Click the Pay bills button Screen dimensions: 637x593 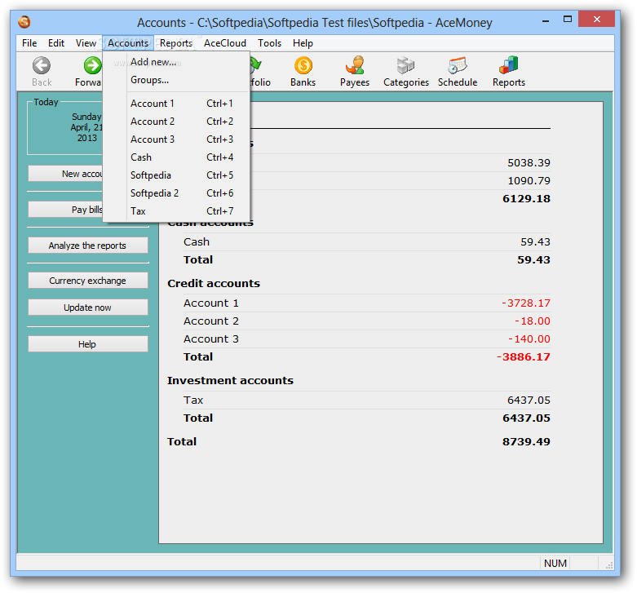click(x=65, y=210)
